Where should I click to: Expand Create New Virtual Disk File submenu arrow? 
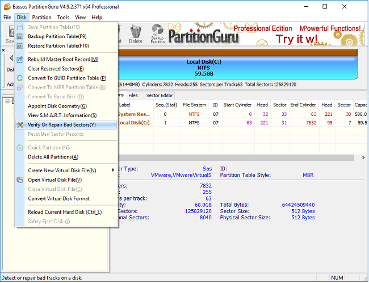pos(113,170)
